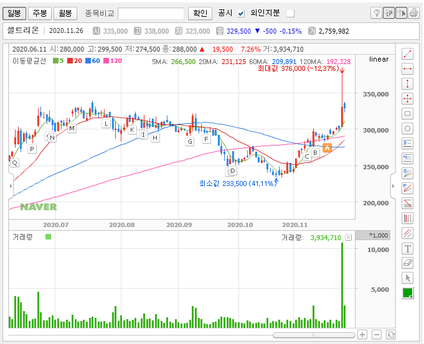Select the three-division line tool

tap(408, 143)
